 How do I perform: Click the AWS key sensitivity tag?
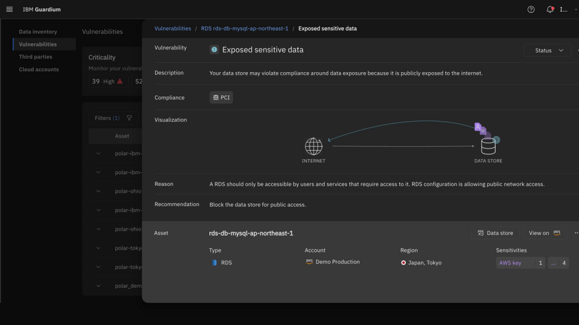pos(520,263)
